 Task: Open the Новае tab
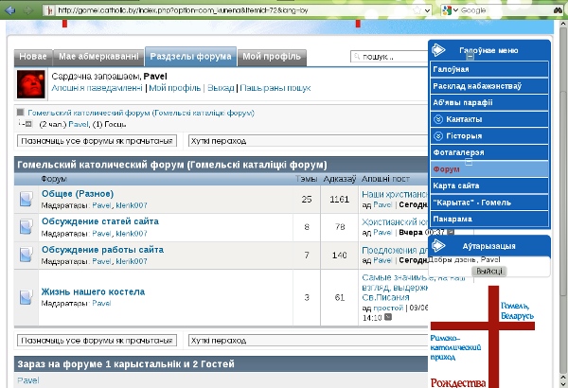click(x=33, y=57)
